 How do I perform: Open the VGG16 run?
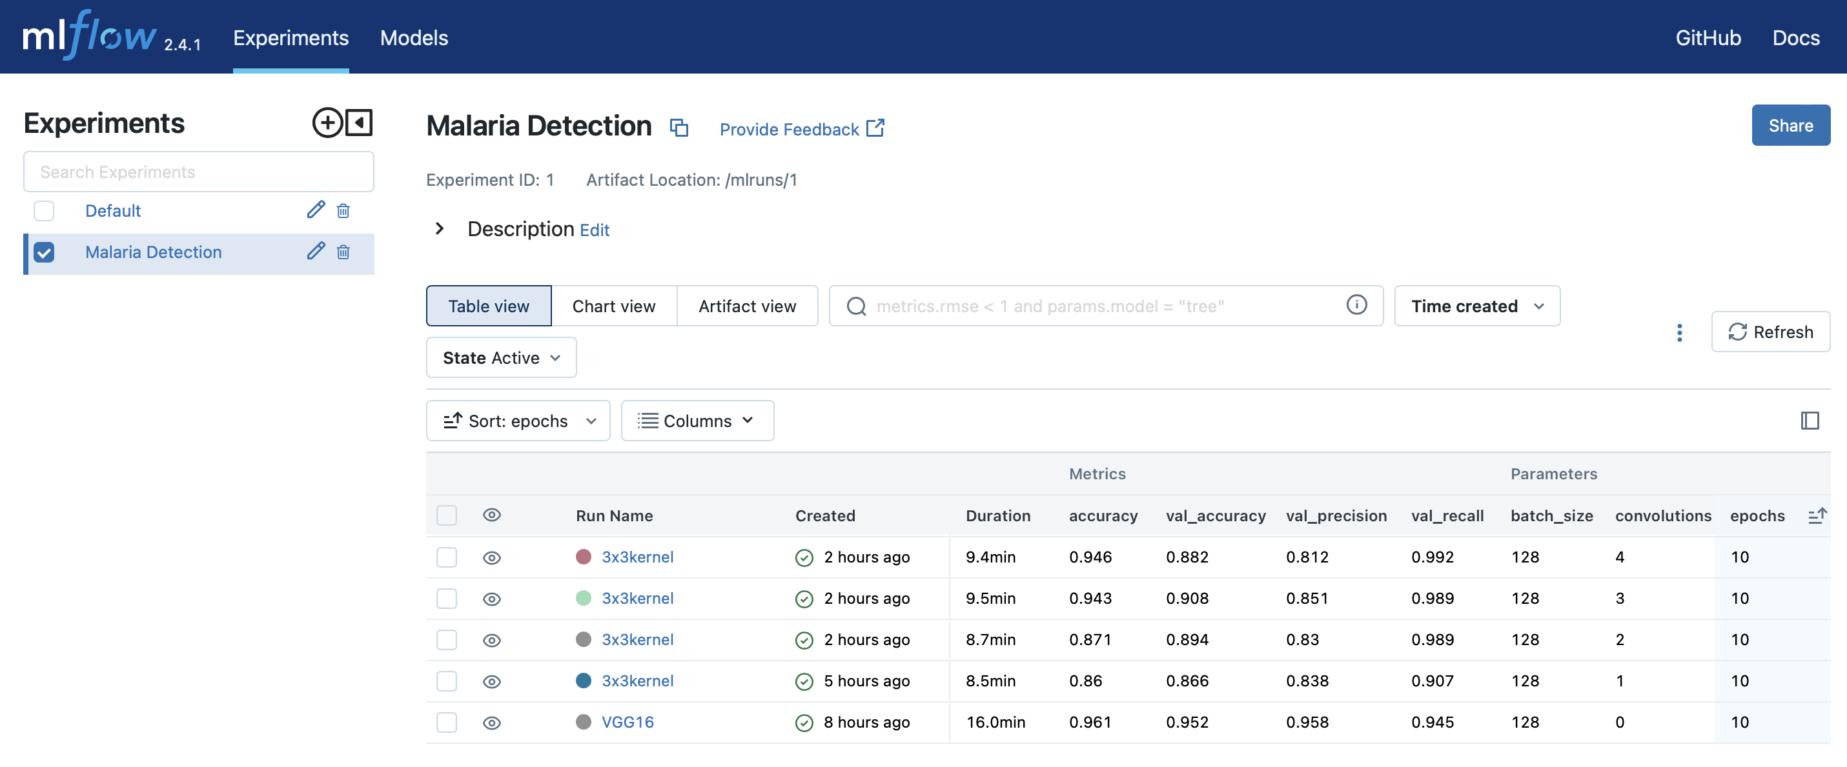point(628,722)
